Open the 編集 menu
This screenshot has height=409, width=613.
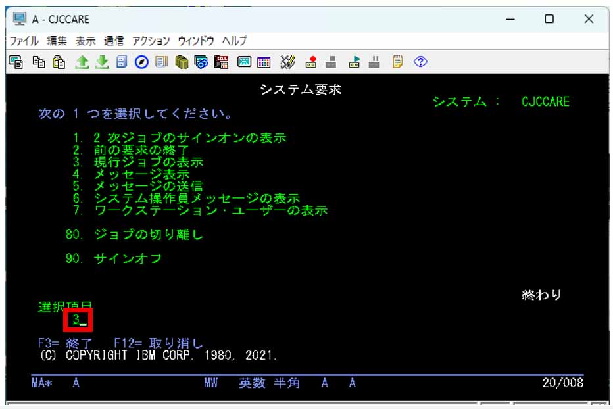57,41
